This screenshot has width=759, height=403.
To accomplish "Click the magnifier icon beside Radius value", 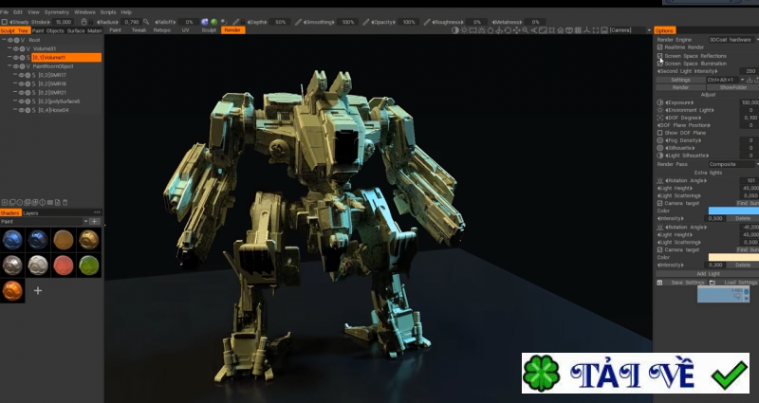I will (146, 22).
